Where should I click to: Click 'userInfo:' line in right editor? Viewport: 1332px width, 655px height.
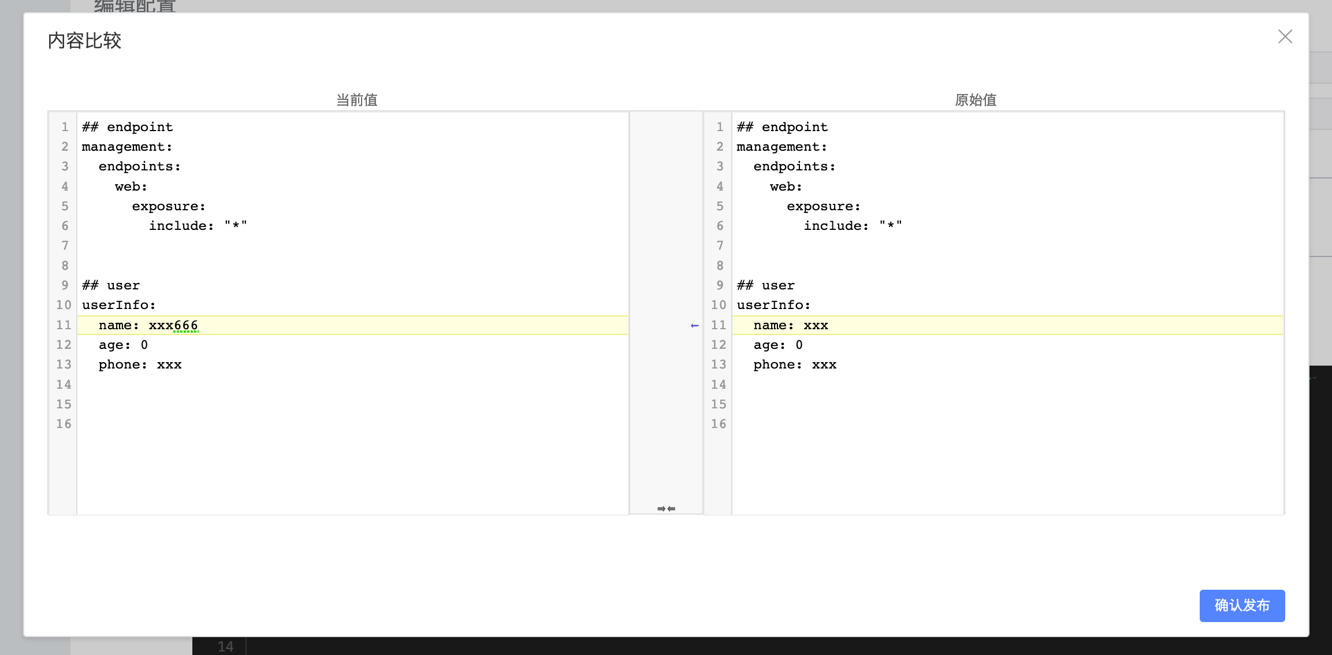tap(773, 306)
